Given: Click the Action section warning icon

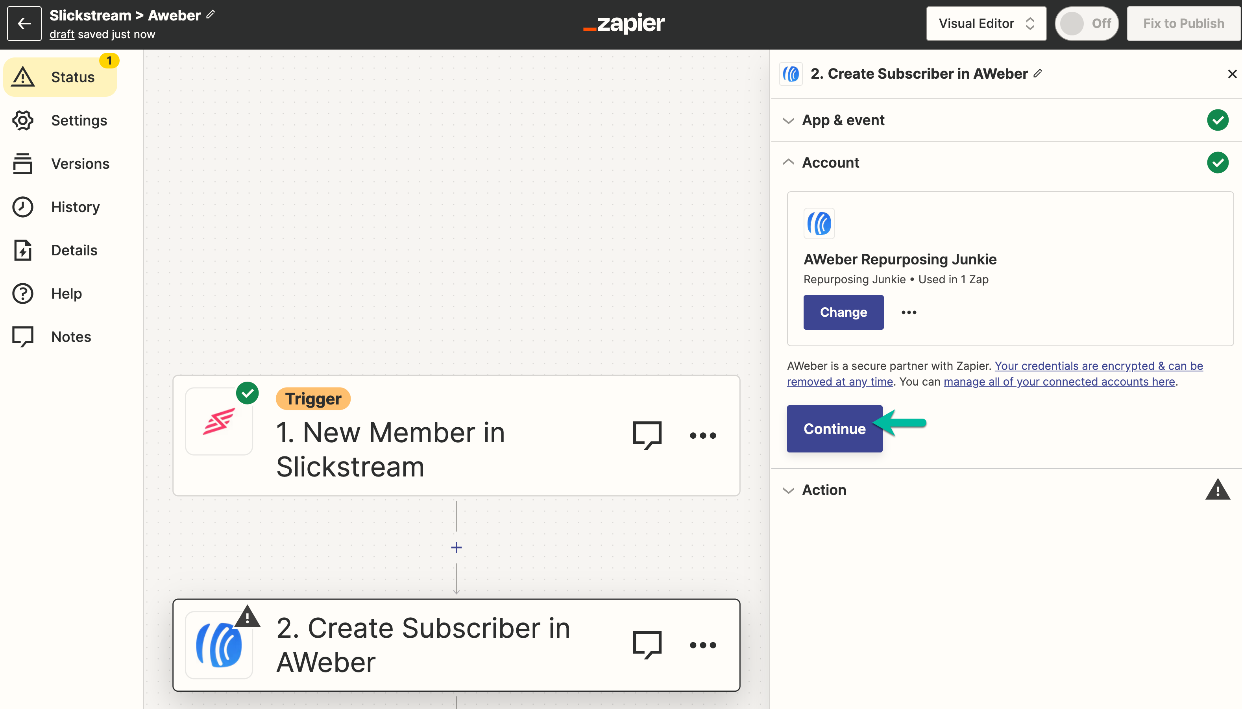Looking at the screenshot, I should pos(1218,489).
